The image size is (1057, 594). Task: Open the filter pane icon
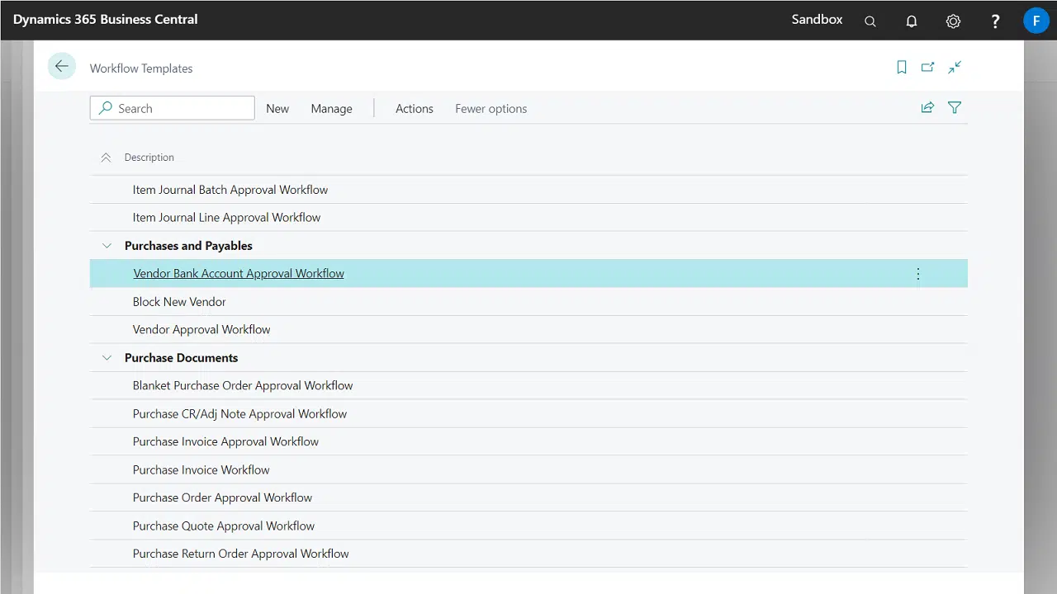click(955, 108)
